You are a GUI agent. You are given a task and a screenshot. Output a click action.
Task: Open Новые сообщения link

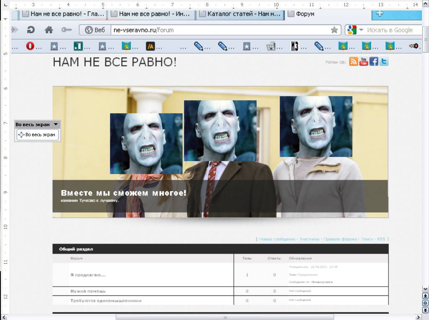(x=277, y=239)
